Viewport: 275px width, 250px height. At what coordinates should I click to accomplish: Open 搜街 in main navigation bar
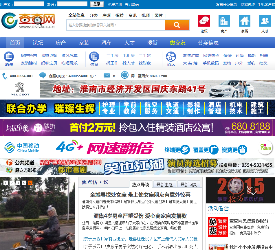(x=152, y=43)
